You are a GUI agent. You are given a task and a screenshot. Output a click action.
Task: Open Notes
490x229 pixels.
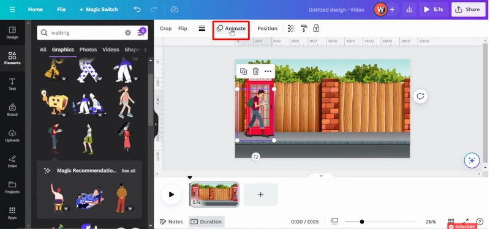pyautogui.click(x=171, y=222)
